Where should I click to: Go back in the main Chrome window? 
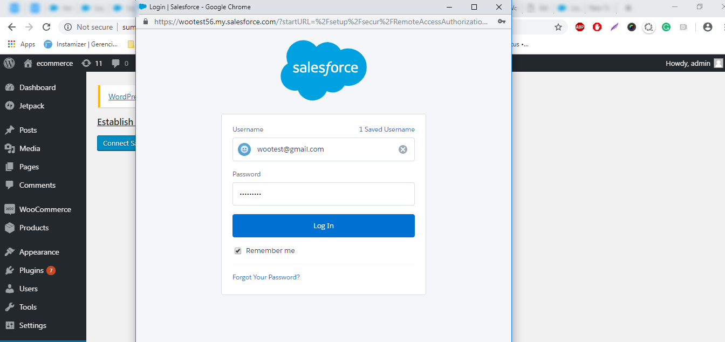[x=12, y=27]
